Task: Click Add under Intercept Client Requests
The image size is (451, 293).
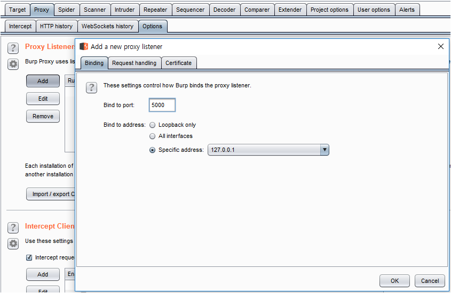Action: pyautogui.click(x=43, y=274)
